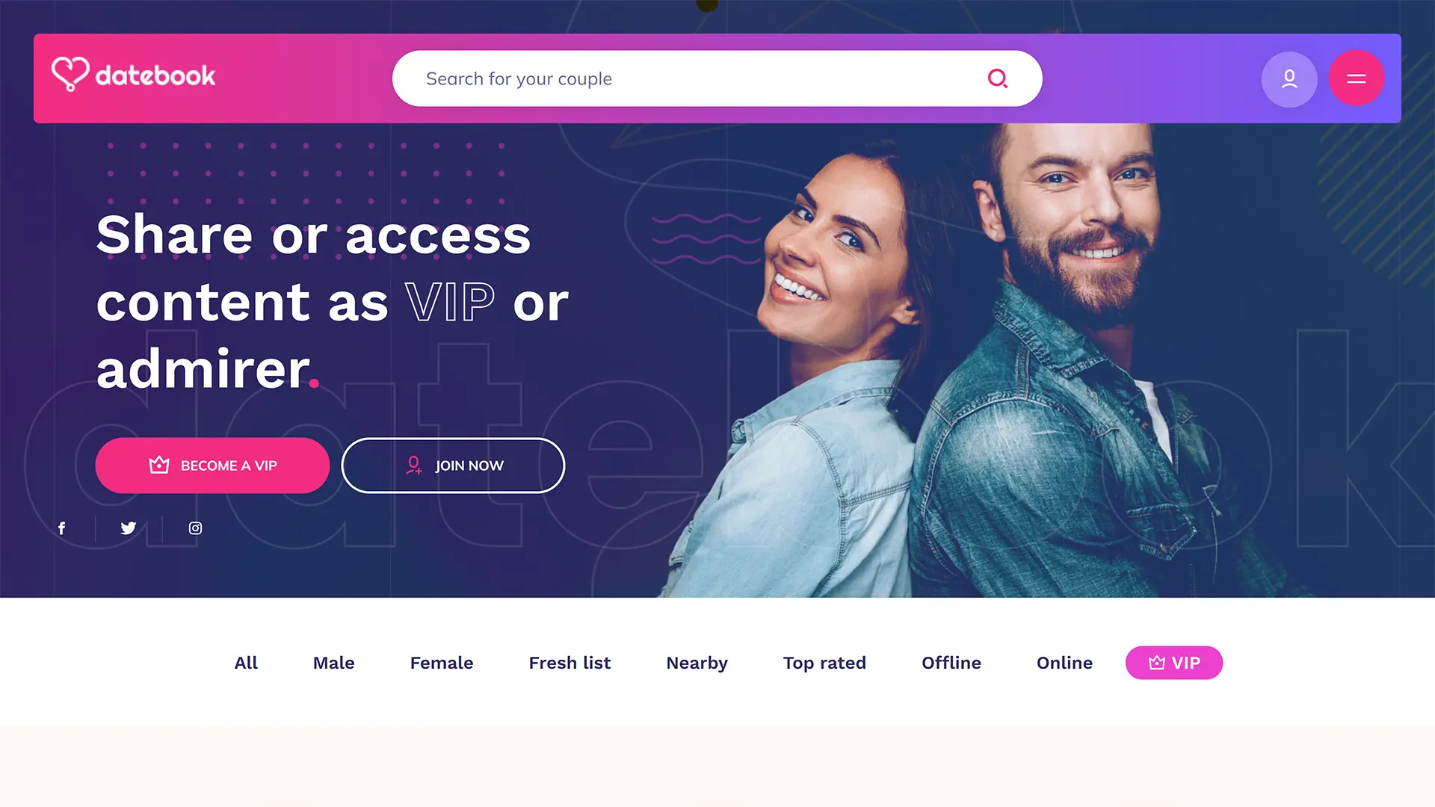Screen dimensions: 1435x807
Task: Click the Become a VIP button
Action: [x=212, y=466]
